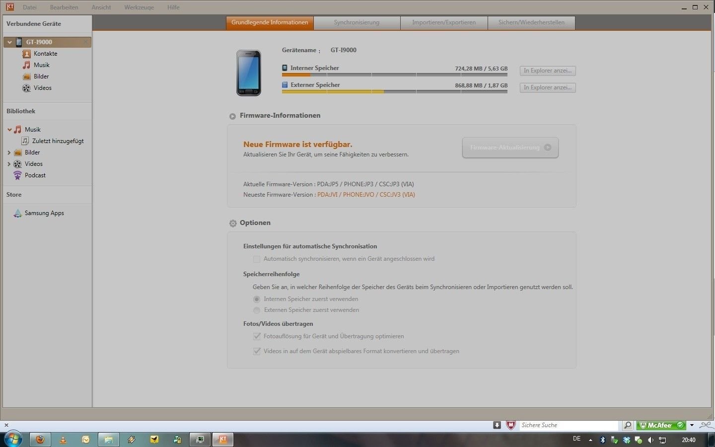Image resolution: width=715 pixels, height=447 pixels.
Task: Click the Optionen gear icon
Action: tap(233, 223)
